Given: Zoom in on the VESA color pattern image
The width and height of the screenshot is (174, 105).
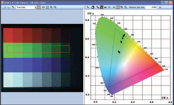Looking at the screenshot, I should [51, 7].
